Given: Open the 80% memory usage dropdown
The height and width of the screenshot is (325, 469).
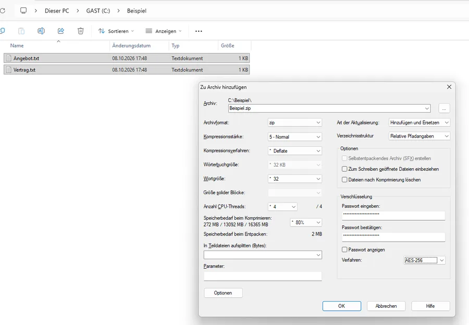Looking at the screenshot, I should click(x=306, y=222).
